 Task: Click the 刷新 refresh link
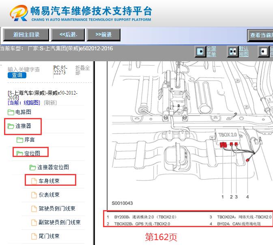[x=50, y=103]
